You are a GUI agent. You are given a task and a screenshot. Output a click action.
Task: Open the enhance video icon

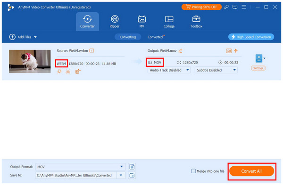pyautogui.click(x=78, y=72)
